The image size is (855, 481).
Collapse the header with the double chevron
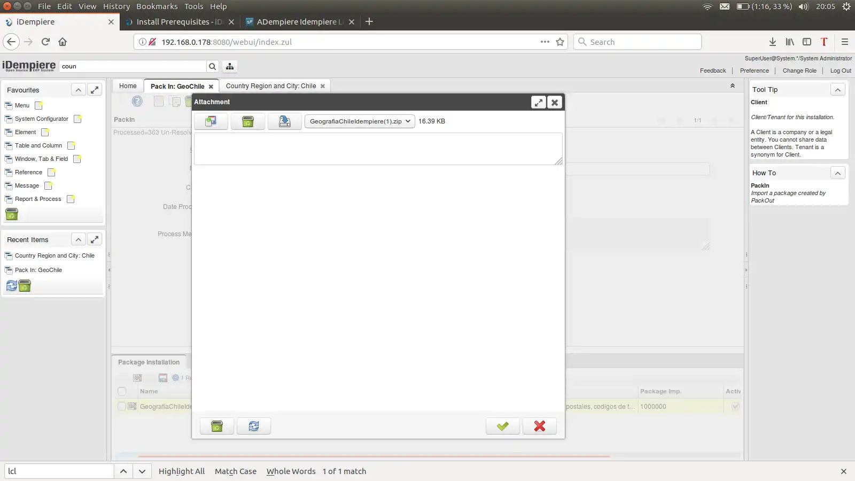click(x=733, y=86)
